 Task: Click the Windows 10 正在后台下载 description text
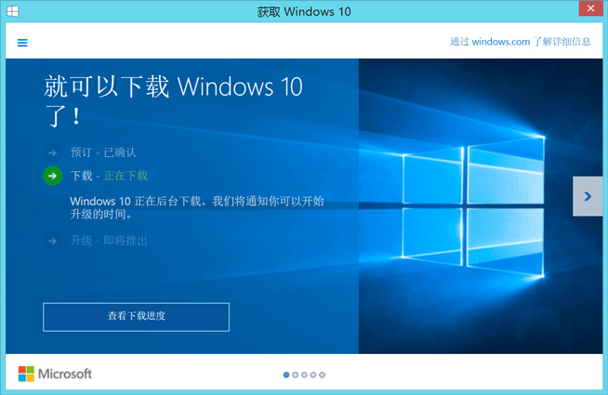pyautogui.click(x=197, y=207)
